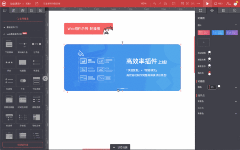Open the more options ellipsis menu
Viewport: 240px width, 150px height.
[198, 4]
